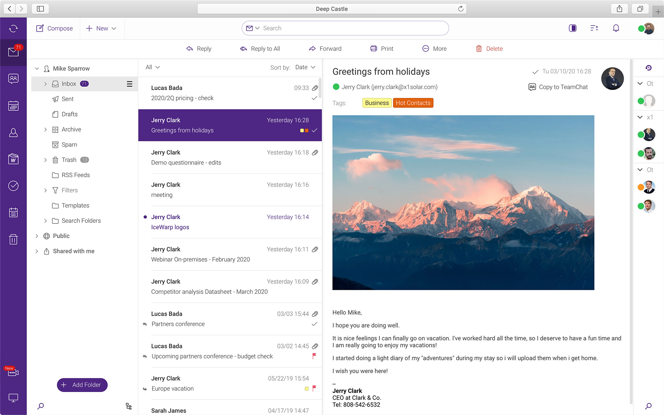Click the Business tag color label

coord(377,103)
